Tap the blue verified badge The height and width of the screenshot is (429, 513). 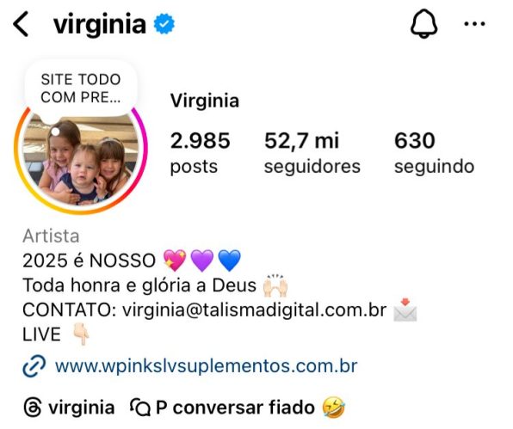pos(164,23)
